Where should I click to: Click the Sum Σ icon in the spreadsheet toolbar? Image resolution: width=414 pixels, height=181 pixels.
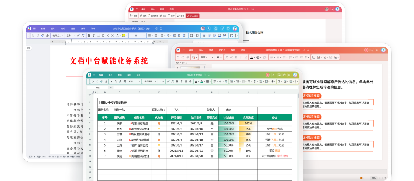[x=279, y=82]
